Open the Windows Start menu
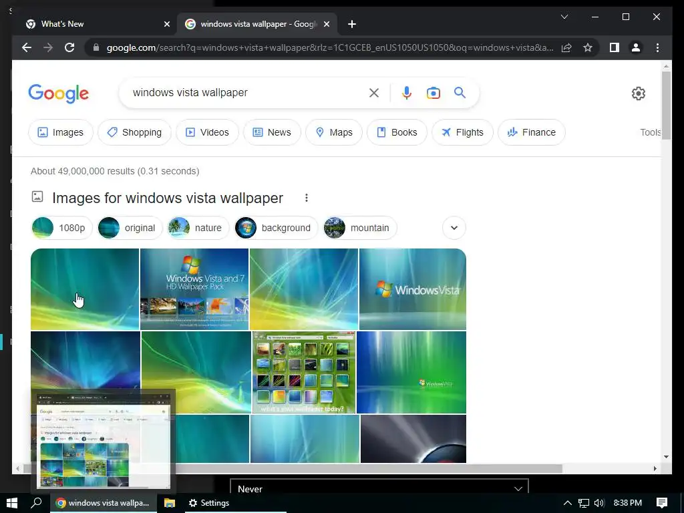Viewport: 684px width, 513px height. coord(12,503)
